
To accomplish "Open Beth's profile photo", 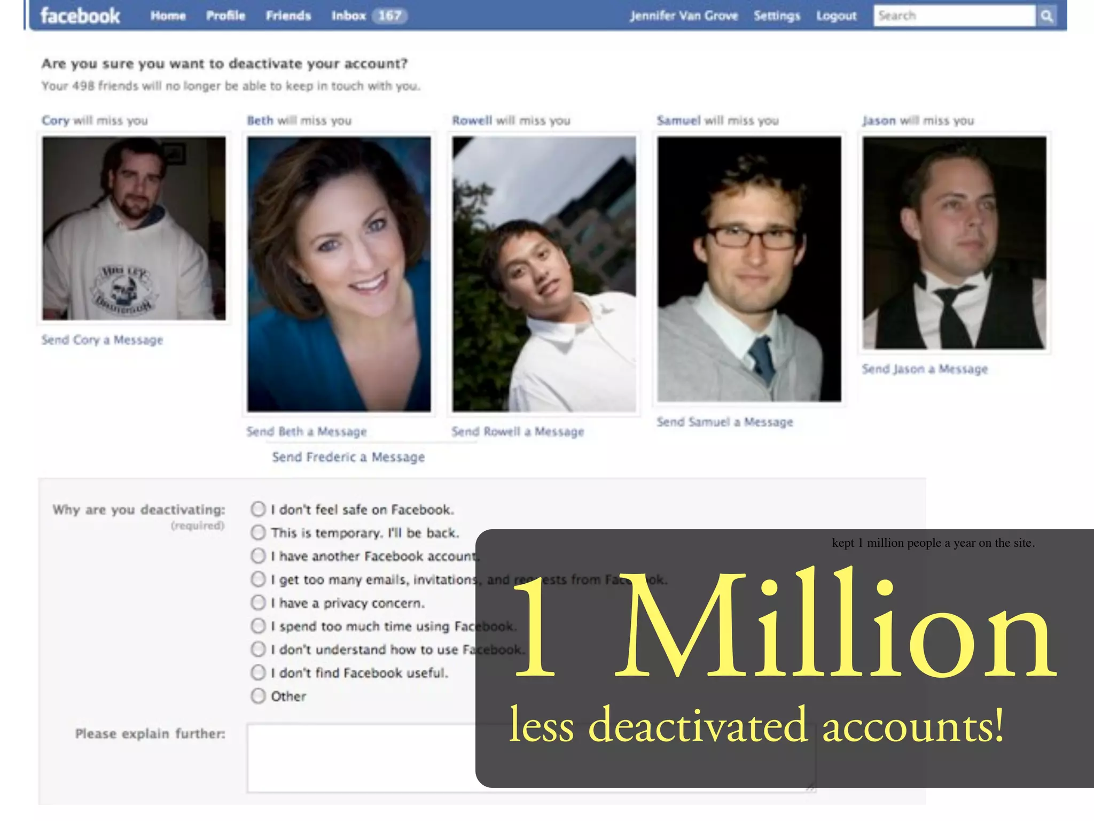I will point(339,274).
